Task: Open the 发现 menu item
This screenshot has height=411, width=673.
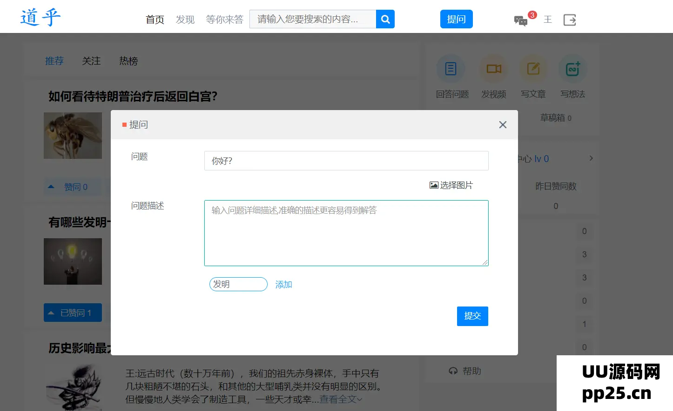Action: point(185,20)
